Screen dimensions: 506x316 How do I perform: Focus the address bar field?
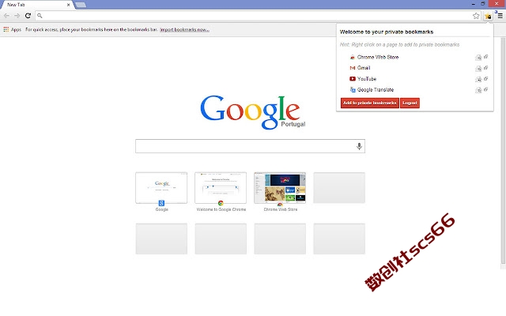click(x=257, y=16)
